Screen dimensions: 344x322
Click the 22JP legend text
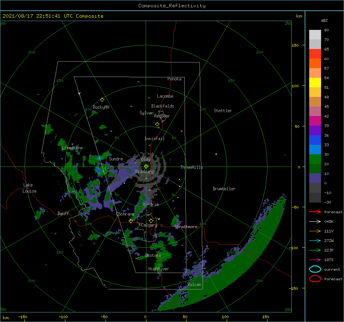click(329, 250)
